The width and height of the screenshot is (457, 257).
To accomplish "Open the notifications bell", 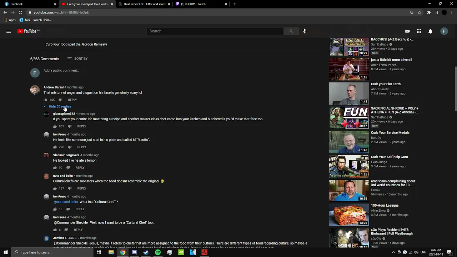I will tap(430, 31).
